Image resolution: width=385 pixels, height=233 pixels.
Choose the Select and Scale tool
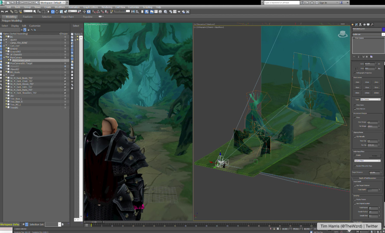tap(61, 11)
